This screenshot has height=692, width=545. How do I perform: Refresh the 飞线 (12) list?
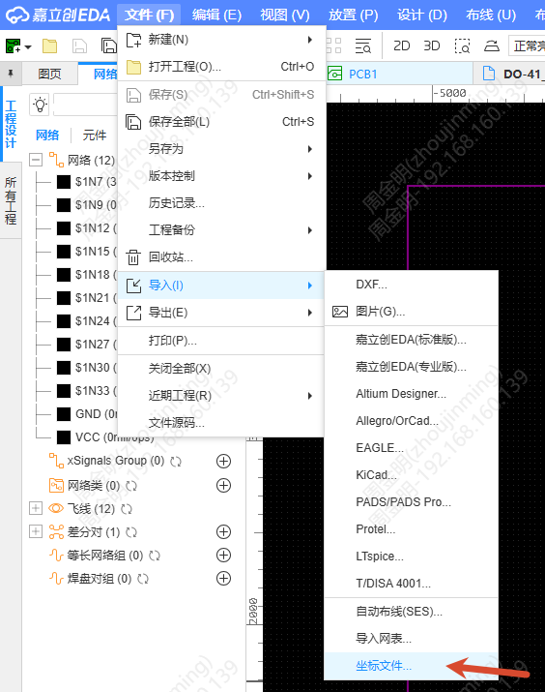coord(127,509)
